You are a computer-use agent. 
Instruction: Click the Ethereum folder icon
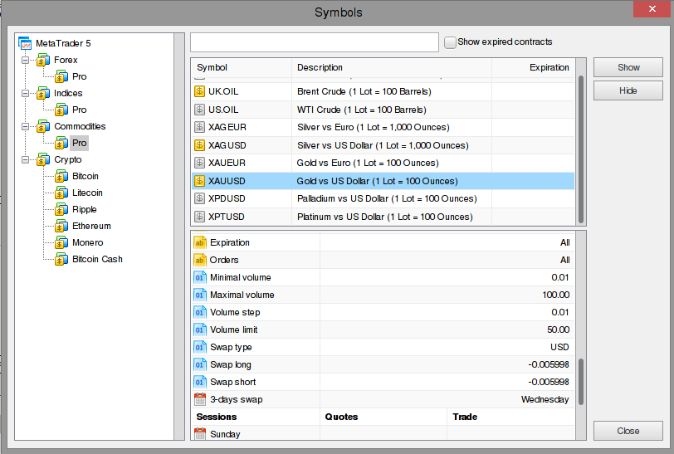[61, 226]
